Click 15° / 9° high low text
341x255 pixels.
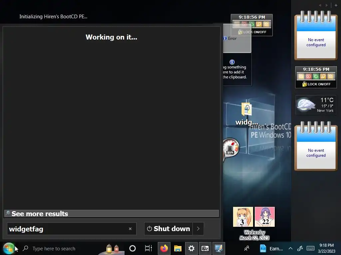(x=327, y=106)
